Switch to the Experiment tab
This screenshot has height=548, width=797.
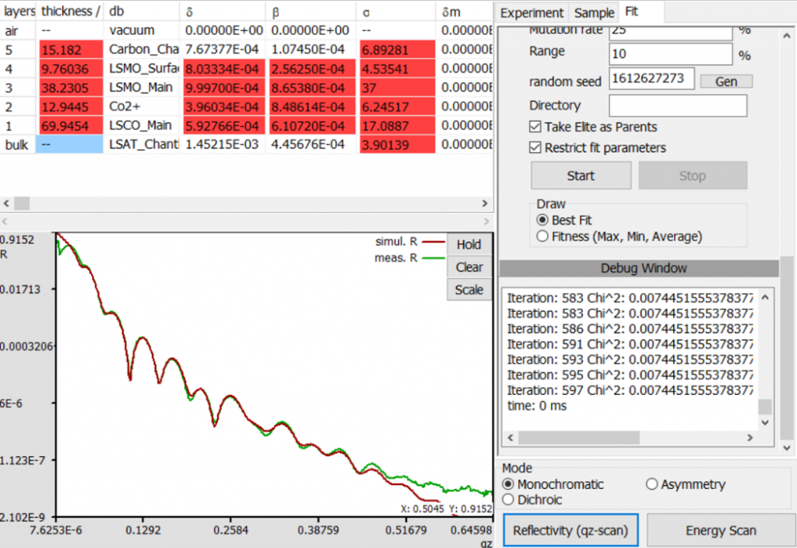click(x=532, y=12)
